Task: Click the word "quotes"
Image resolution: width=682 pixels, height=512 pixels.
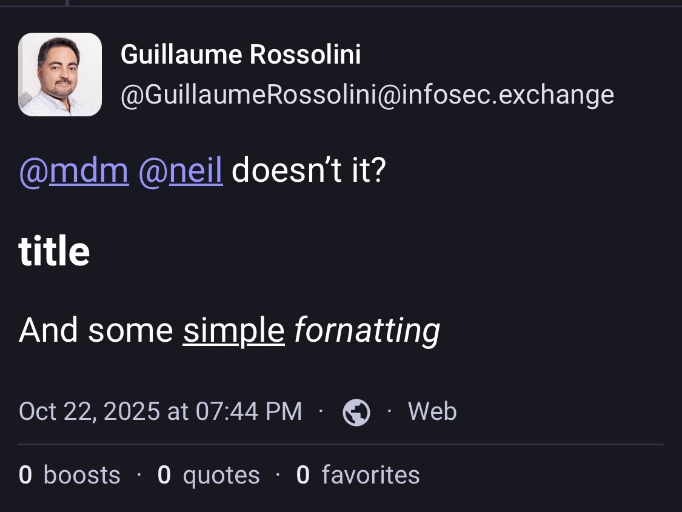Action: (x=221, y=475)
